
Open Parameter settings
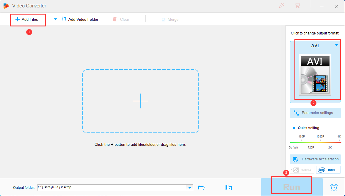315,113
